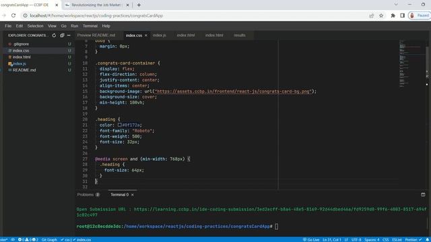Open the Run menu
Screen dimensions: 431x242
(75, 26)
